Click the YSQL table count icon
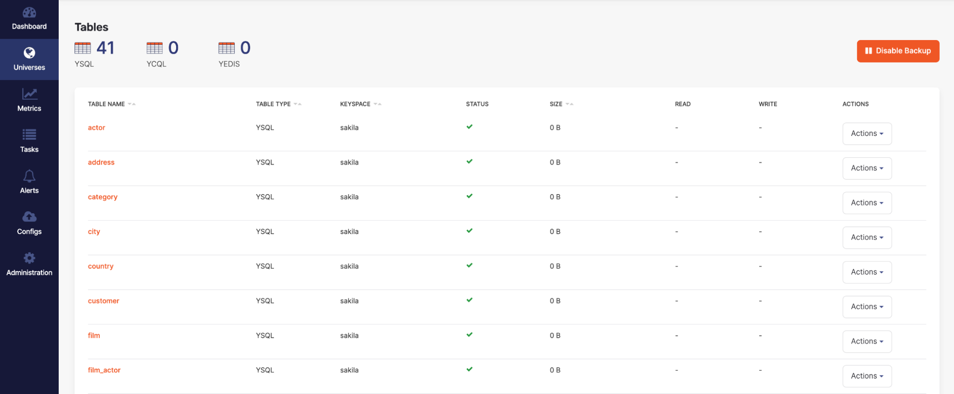The height and width of the screenshot is (394, 954). pos(83,48)
